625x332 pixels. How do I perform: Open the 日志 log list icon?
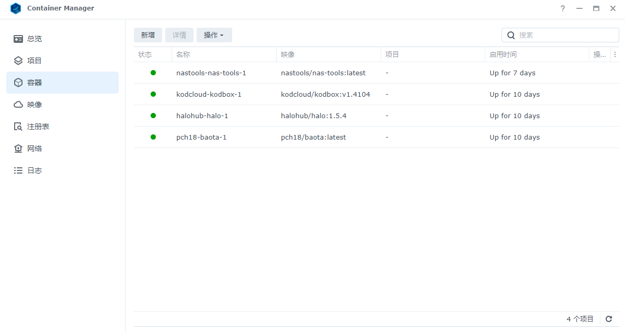pos(18,170)
